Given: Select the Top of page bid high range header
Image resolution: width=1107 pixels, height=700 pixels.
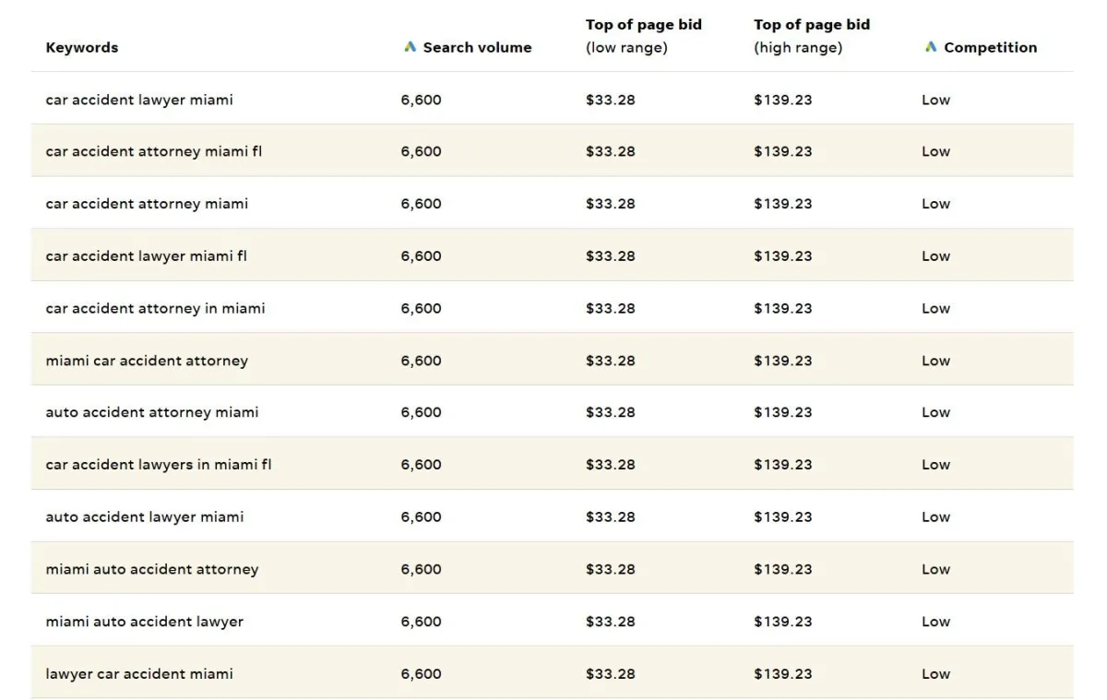Looking at the screenshot, I should click(812, 36).
